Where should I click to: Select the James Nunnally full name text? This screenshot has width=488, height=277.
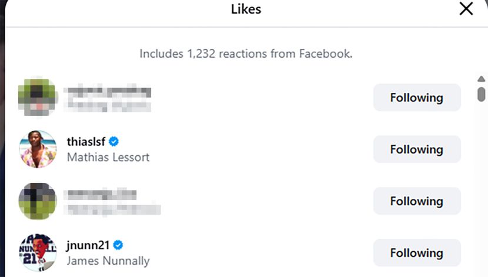tap(108, 261)
